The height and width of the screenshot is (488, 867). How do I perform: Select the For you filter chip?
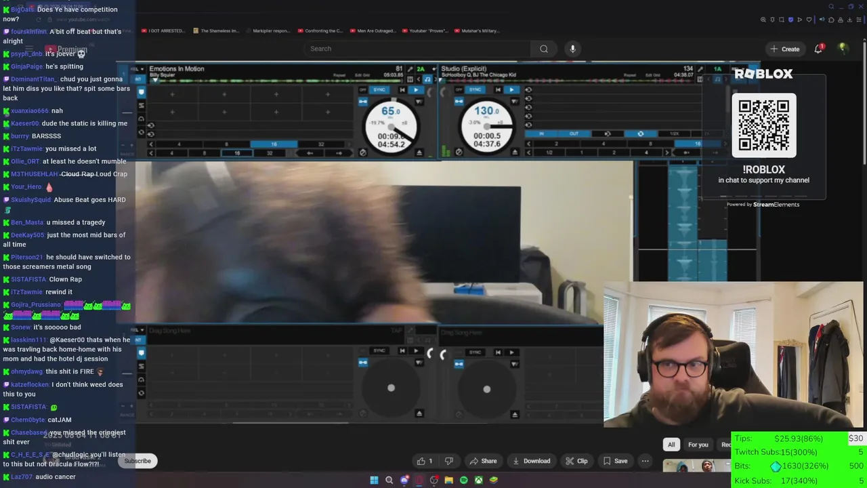click(698, 445)
